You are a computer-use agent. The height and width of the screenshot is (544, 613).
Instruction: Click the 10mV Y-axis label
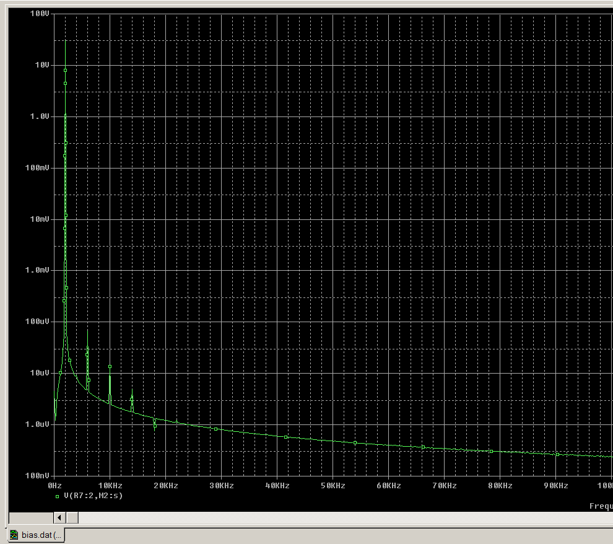pyautogui.click(x=40, y=219)
